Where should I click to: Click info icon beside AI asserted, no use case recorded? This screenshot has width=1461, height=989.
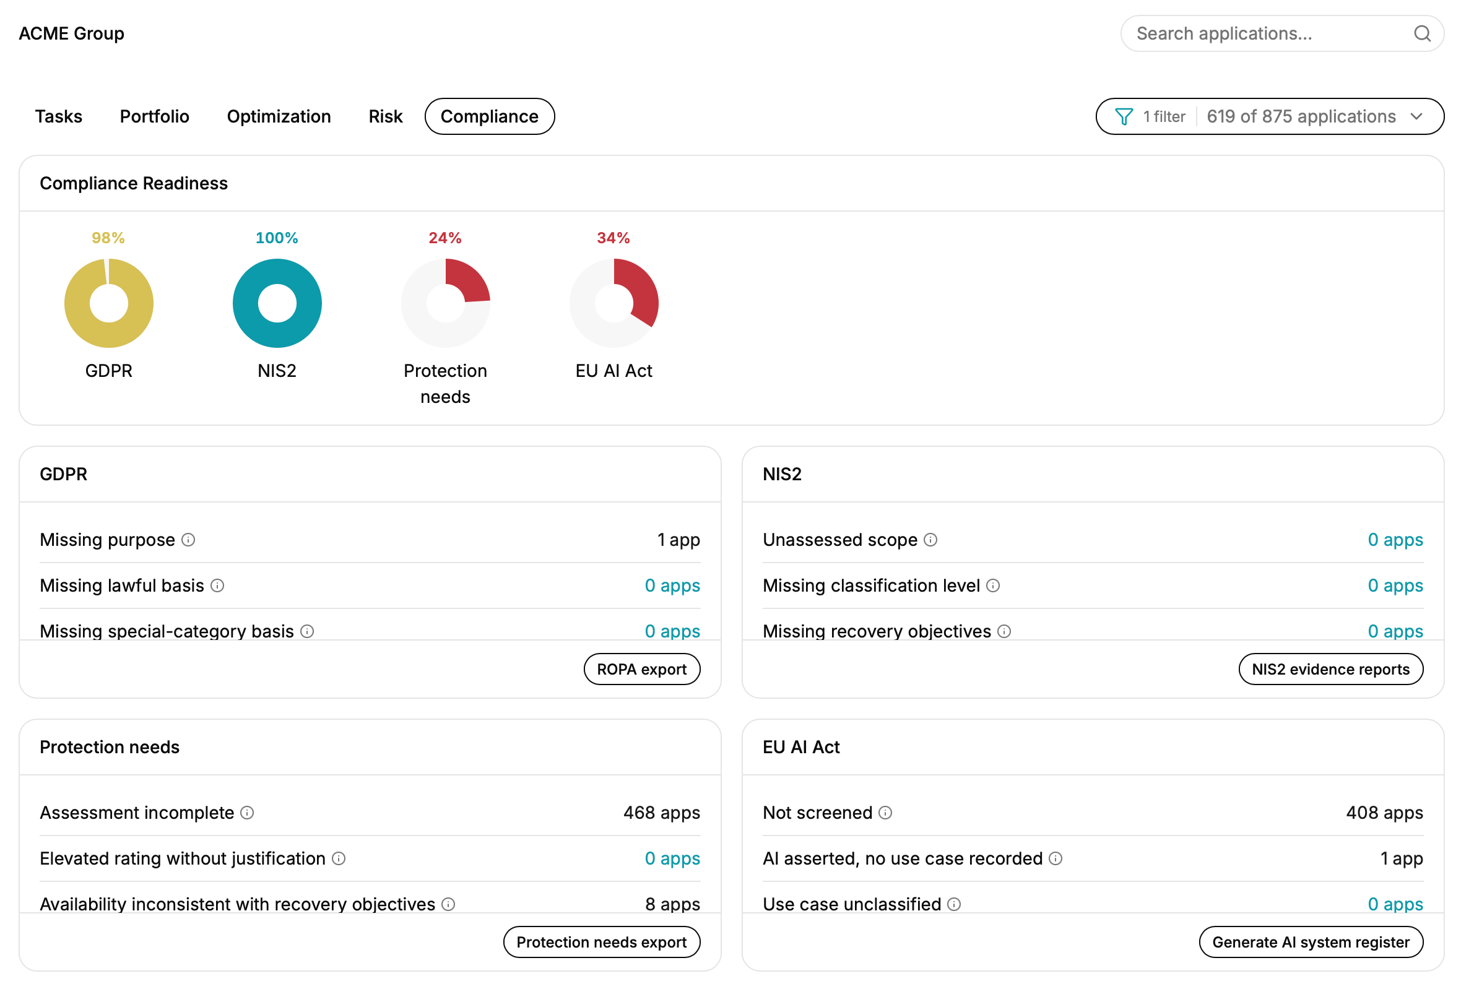click(1056, 858)
